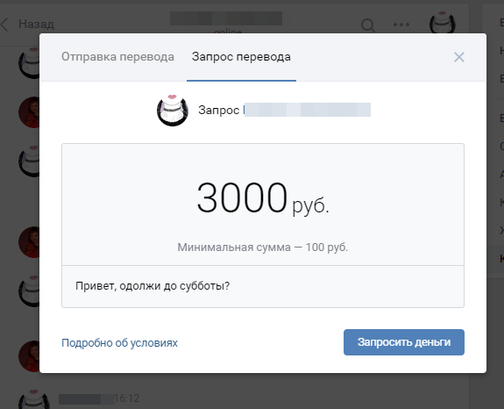The image size is (504, 409).
Task: Click the message timestamp 16:12
Action: 127,398
